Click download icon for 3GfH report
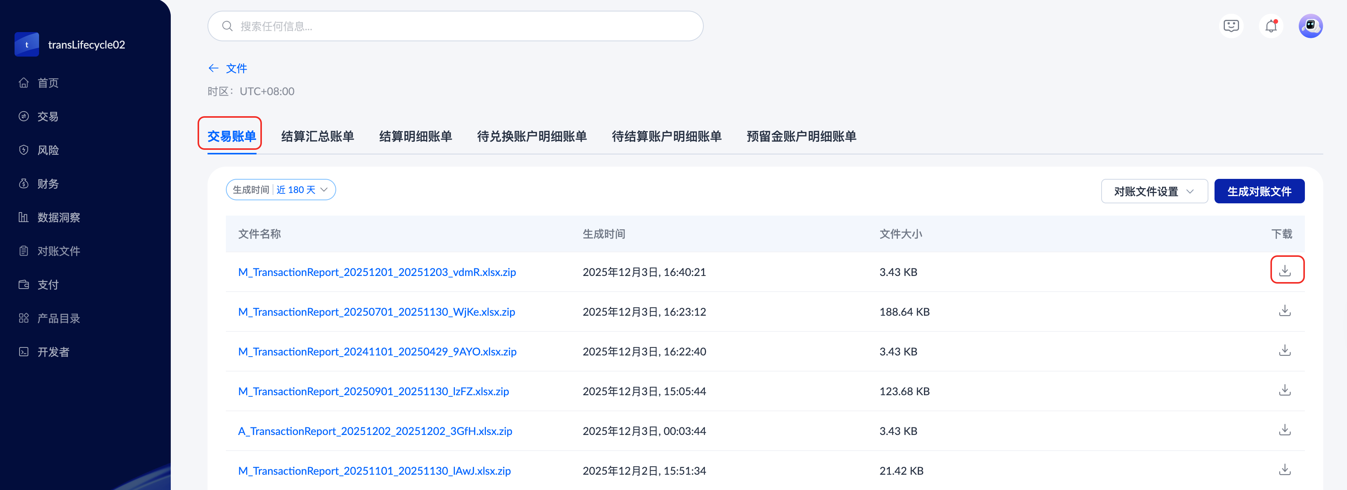The image size is (1347, 490). click(1284, 430)
